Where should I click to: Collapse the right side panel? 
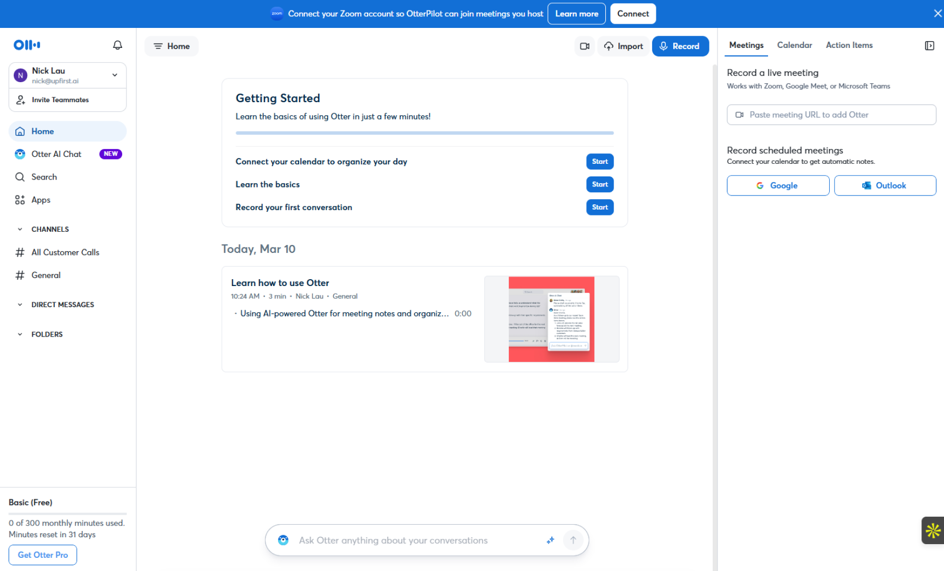[929, 46]
